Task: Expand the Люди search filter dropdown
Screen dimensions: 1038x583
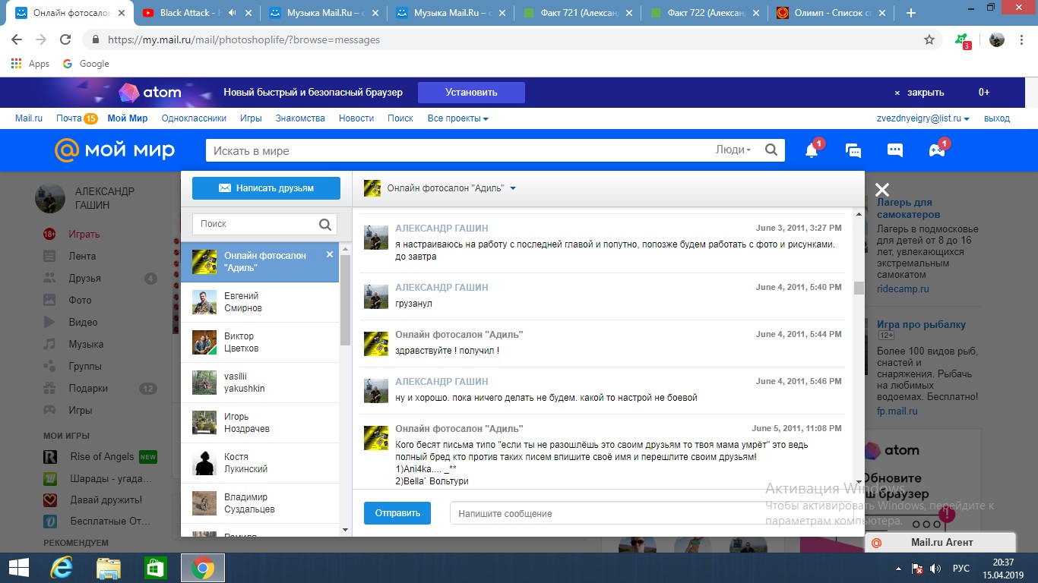Action: point(733,150)
